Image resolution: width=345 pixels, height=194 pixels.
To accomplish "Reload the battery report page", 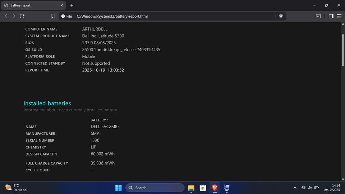I will click(x=22, y=16).
